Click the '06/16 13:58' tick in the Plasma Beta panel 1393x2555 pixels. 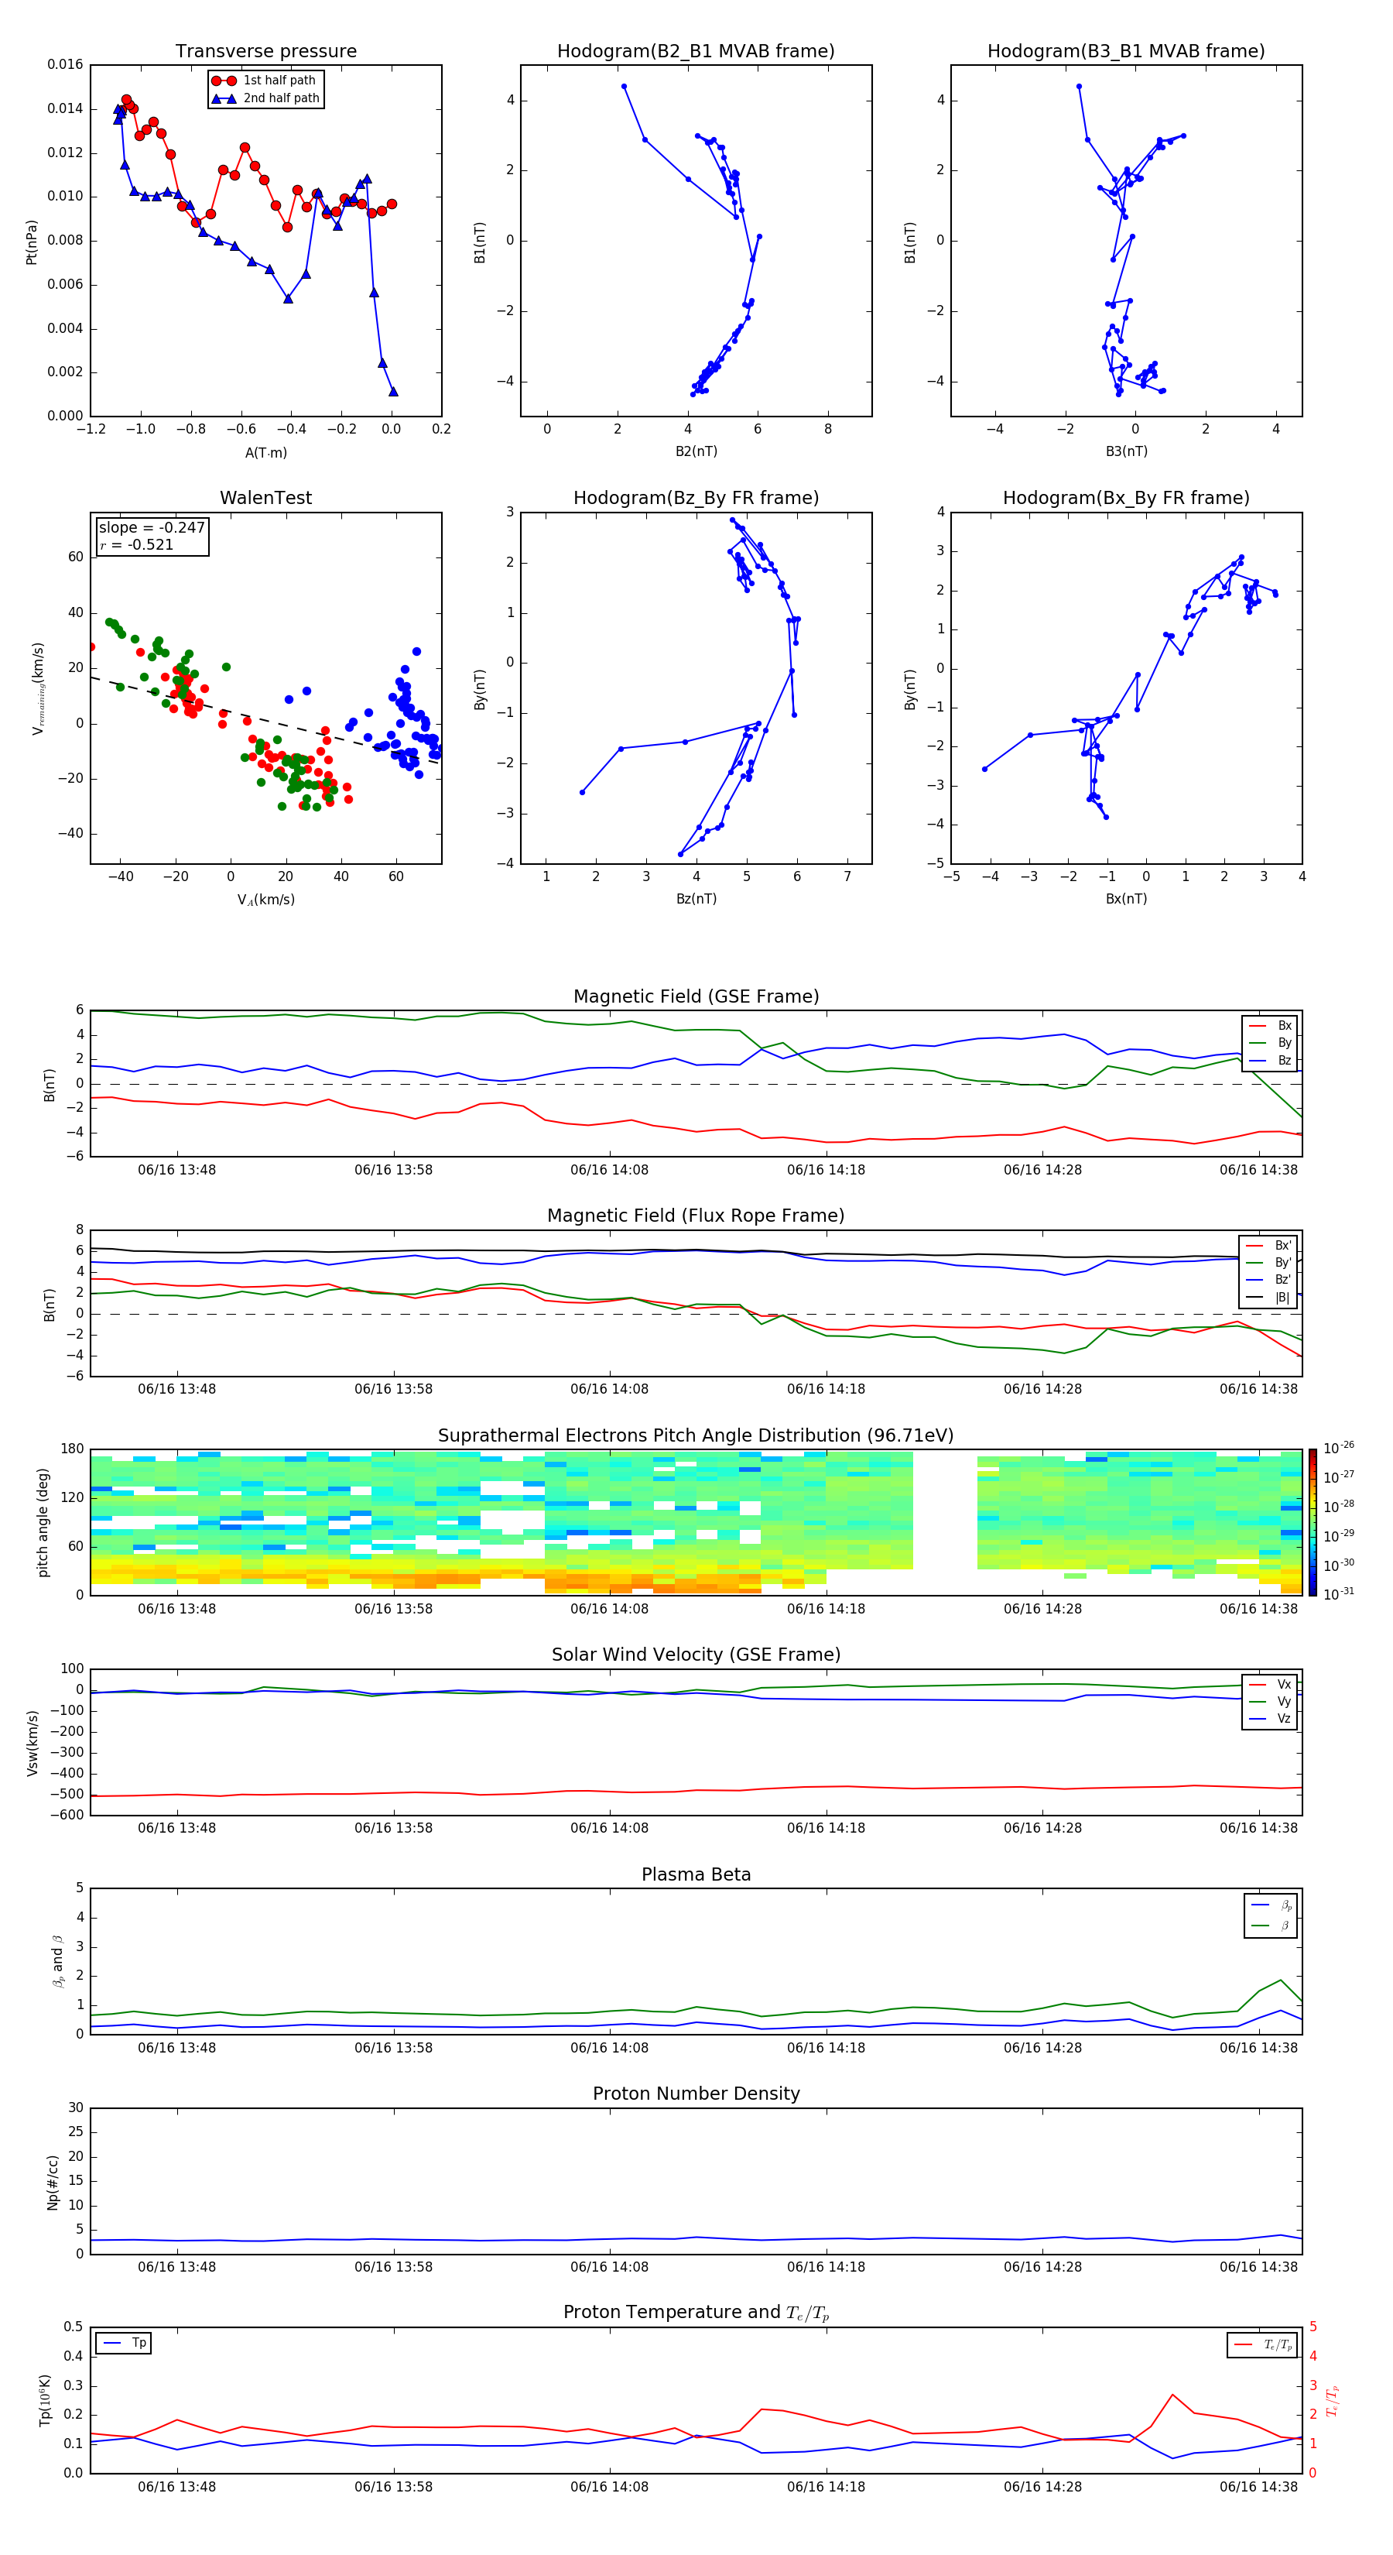[392, 2047]
